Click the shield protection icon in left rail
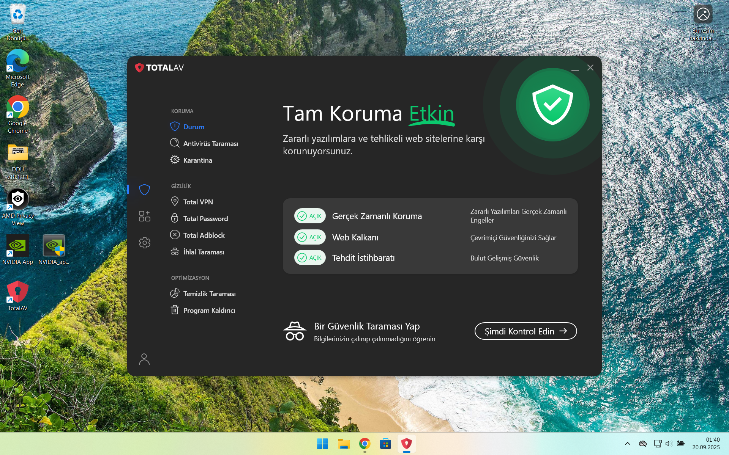Screen dimensions: 729x455 (x=144, y=190)
